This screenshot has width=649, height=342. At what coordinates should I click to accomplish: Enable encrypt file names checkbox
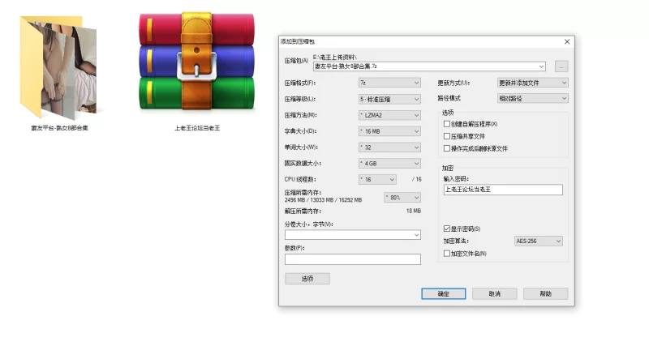[x=447, y=254]
